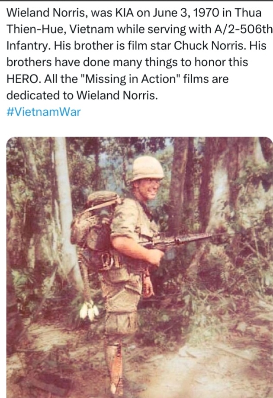The image size is (273, 398).
Task: Click the dark bar above the tweet
Action: [x=137, y=0]
